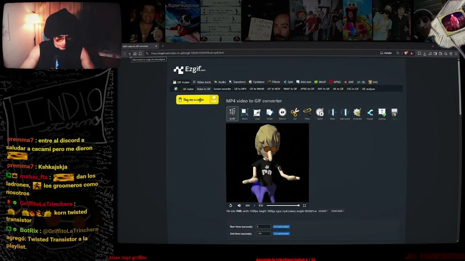Open the Transform menu

237,82
